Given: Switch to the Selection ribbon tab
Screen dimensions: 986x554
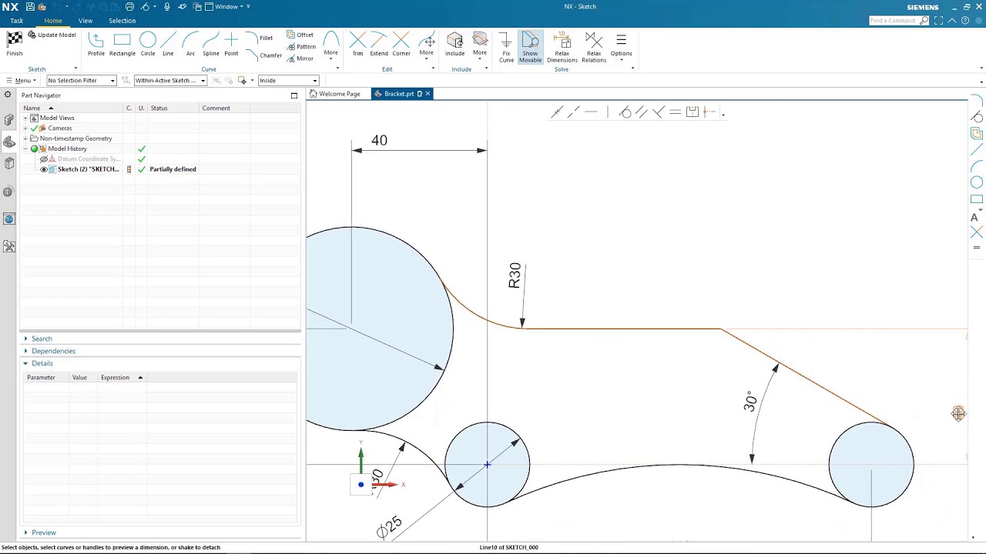Looking at the screenshot, I should coord(122,21).
